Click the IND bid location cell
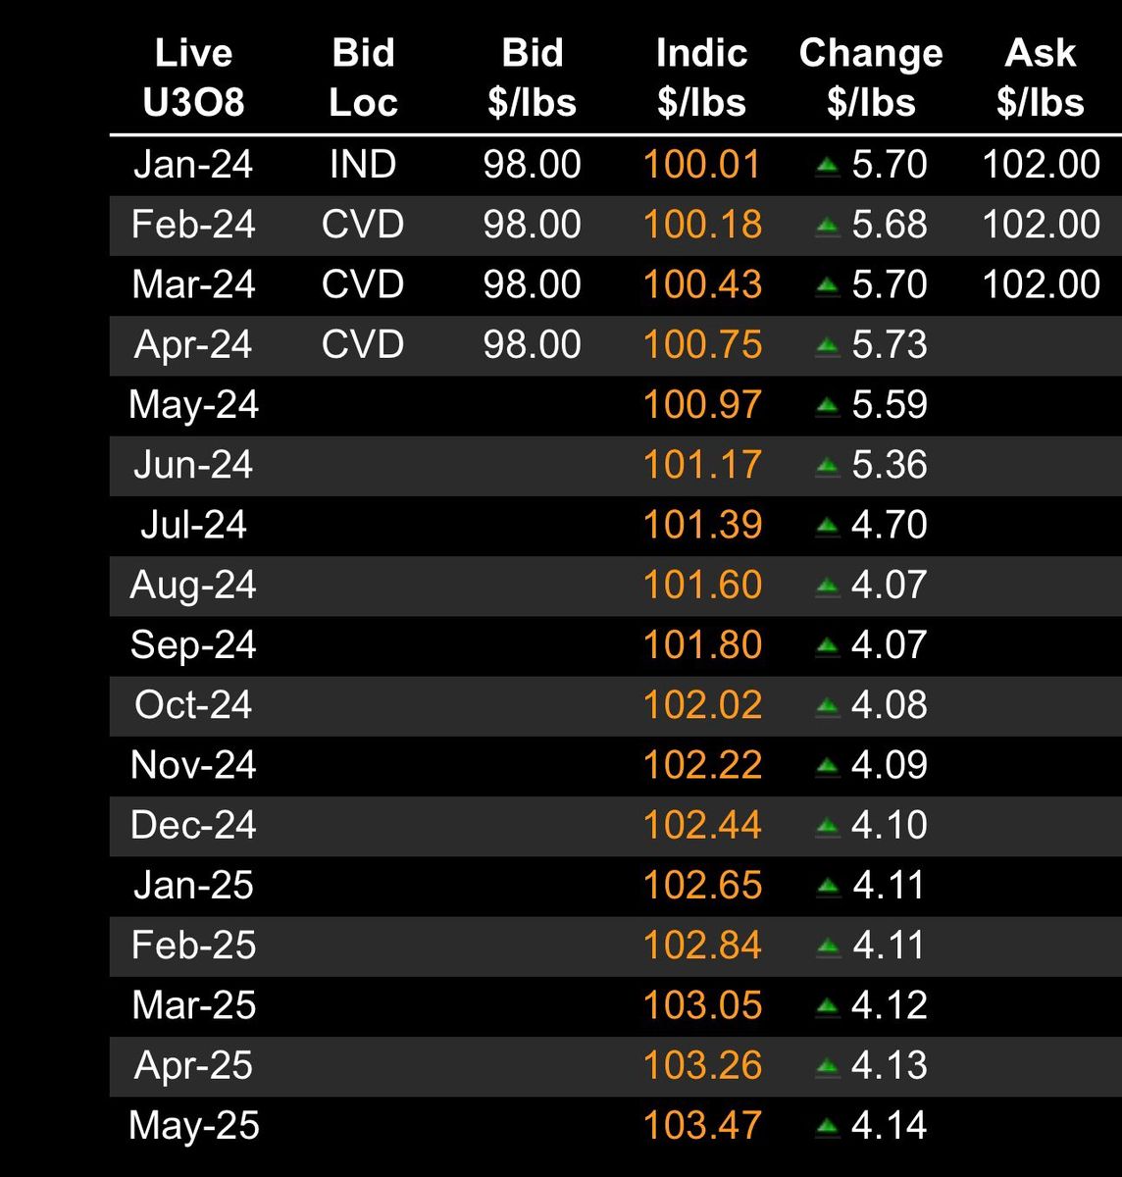The width and height of the screenshot is (1122, 1177). 363,164
